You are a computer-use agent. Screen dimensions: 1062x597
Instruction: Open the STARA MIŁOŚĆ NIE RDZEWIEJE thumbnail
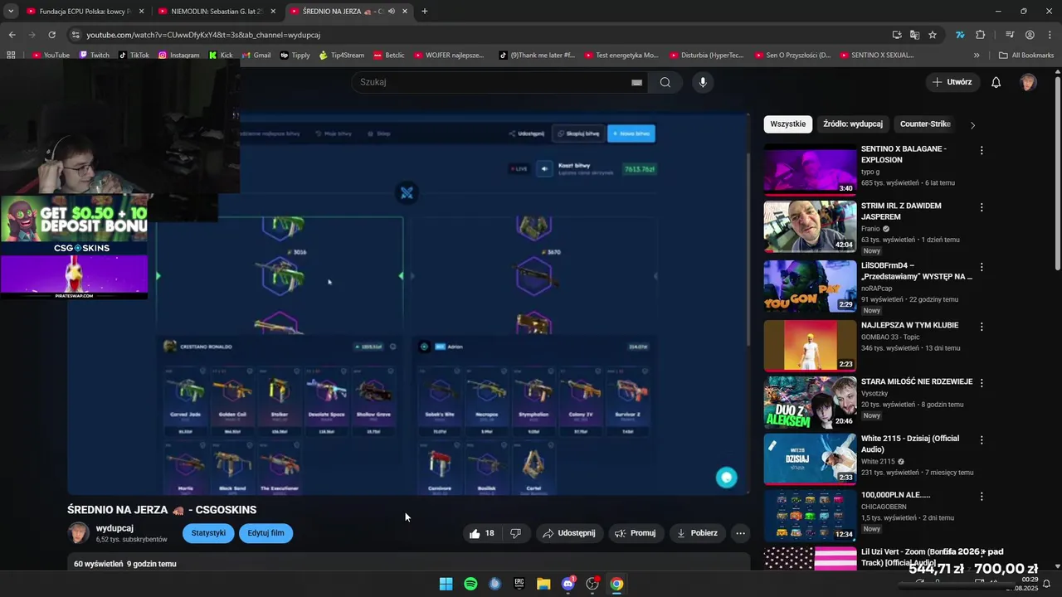click(810, 402)
